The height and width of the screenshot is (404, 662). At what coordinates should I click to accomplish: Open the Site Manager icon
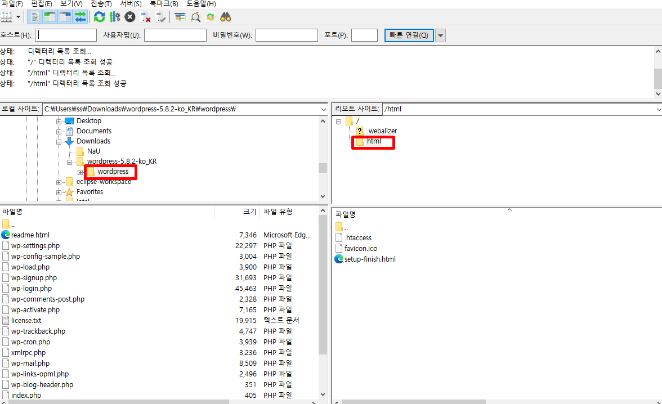[x=6, y=17]
